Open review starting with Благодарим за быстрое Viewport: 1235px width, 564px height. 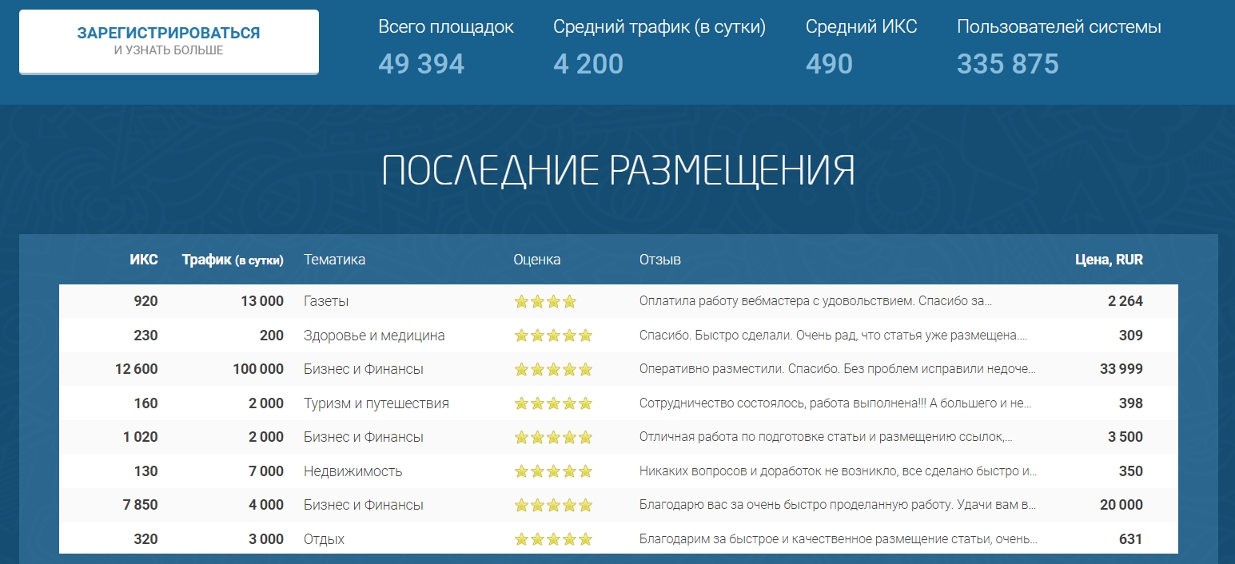coord(839,539)
